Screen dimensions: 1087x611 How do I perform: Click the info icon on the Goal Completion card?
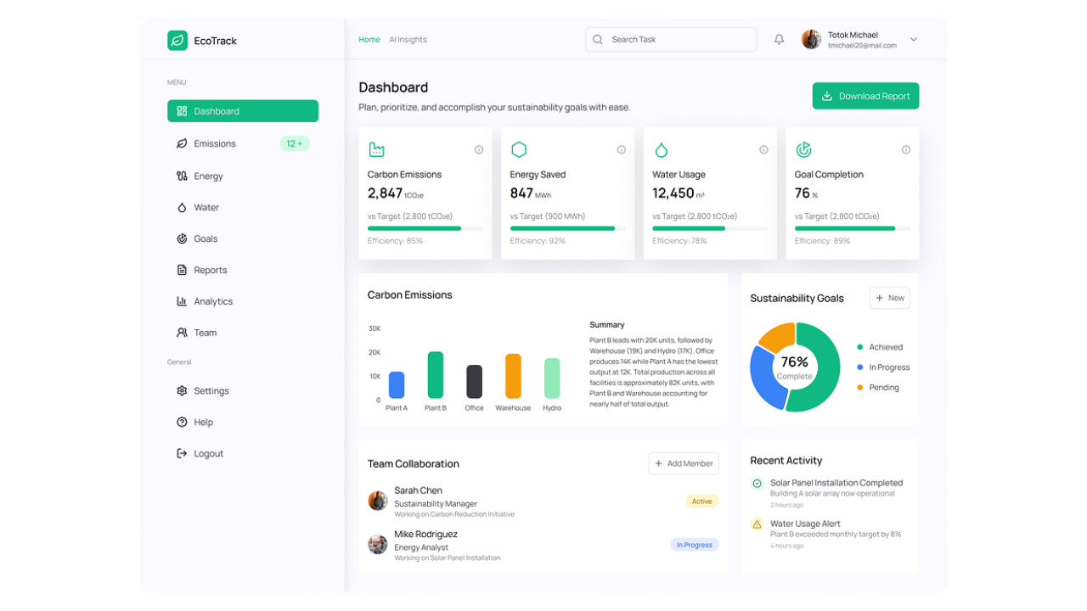(906, 149)
